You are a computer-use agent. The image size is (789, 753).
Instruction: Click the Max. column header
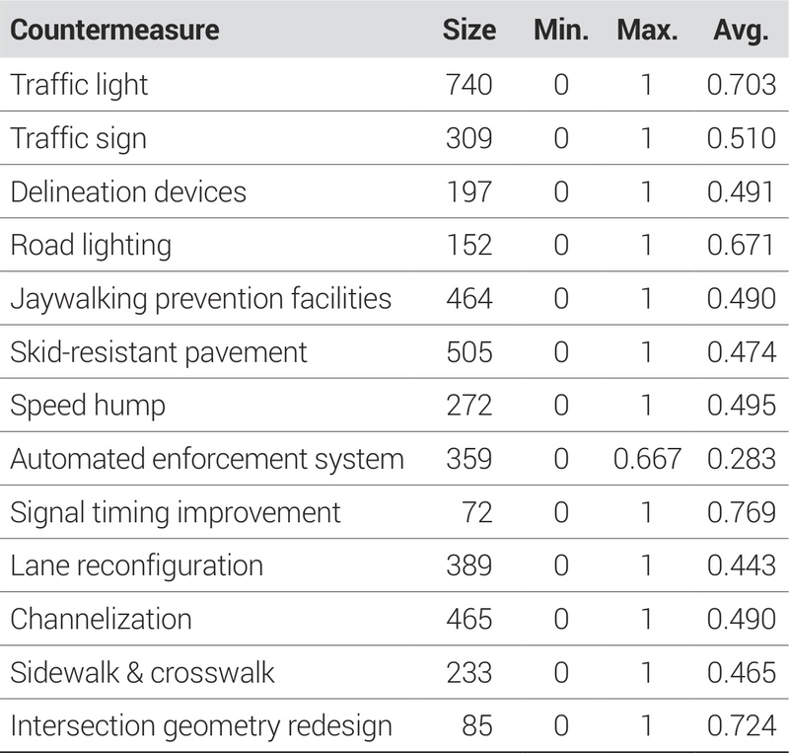point(647,30)
